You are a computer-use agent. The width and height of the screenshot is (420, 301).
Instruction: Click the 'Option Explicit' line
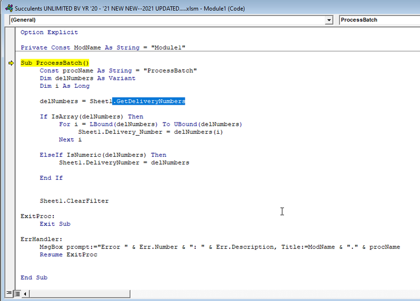(49, 32)
